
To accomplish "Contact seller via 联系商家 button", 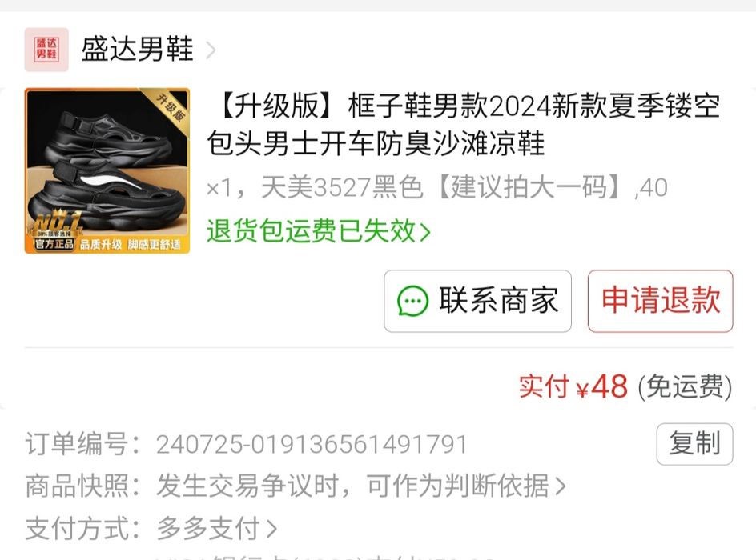I will click(478, 301).
